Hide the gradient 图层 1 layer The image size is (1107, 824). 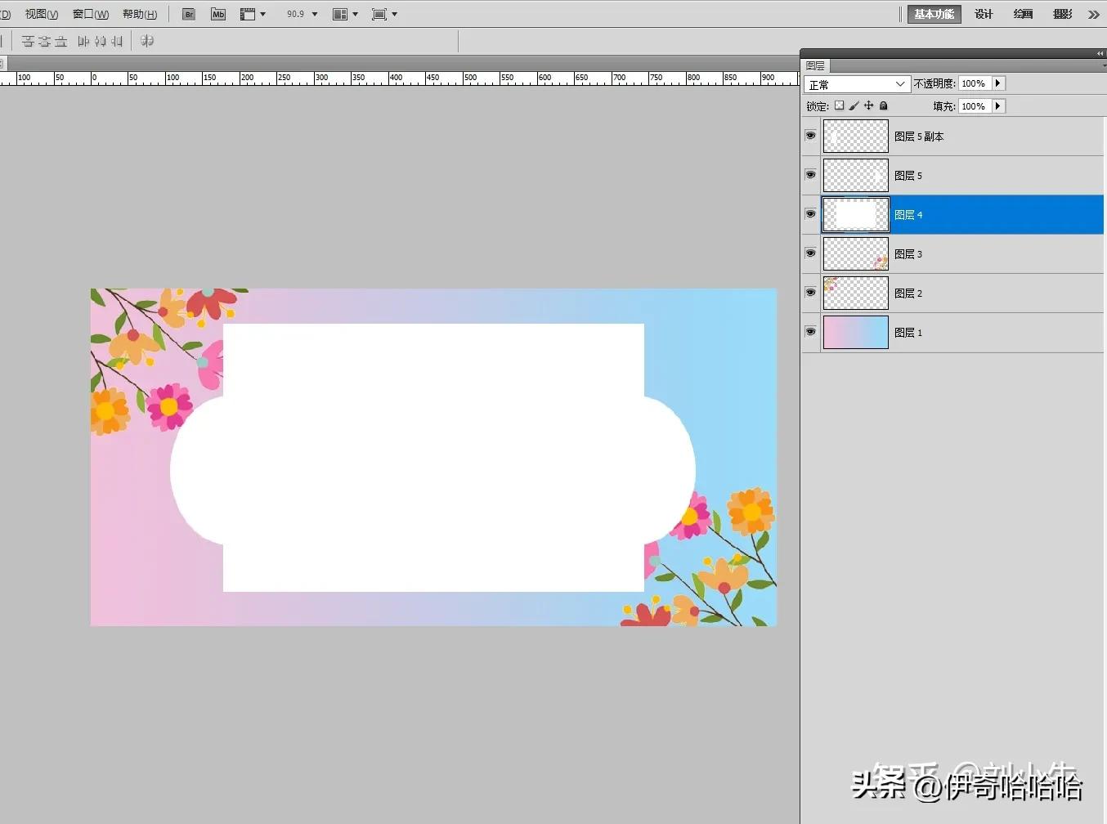[x=810, y=332]
